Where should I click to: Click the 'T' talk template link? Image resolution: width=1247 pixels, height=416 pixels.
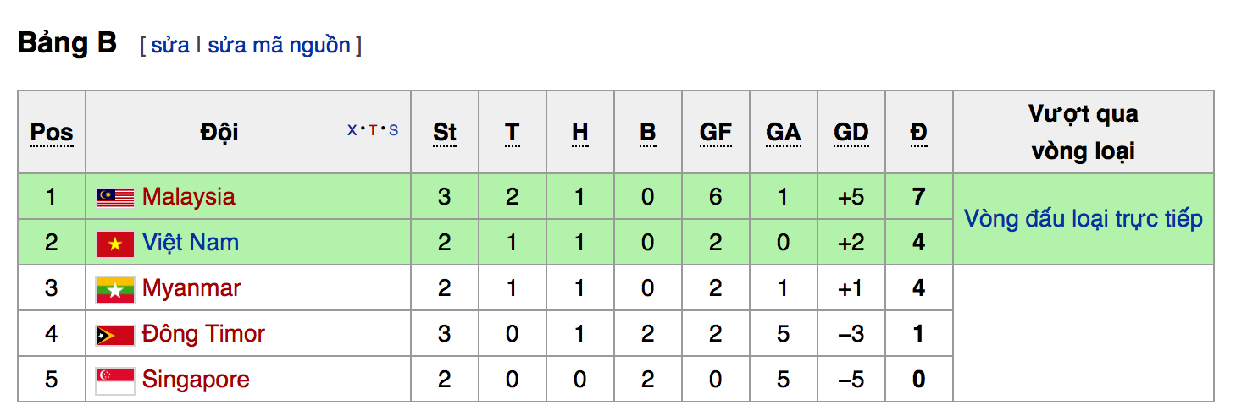373,130
